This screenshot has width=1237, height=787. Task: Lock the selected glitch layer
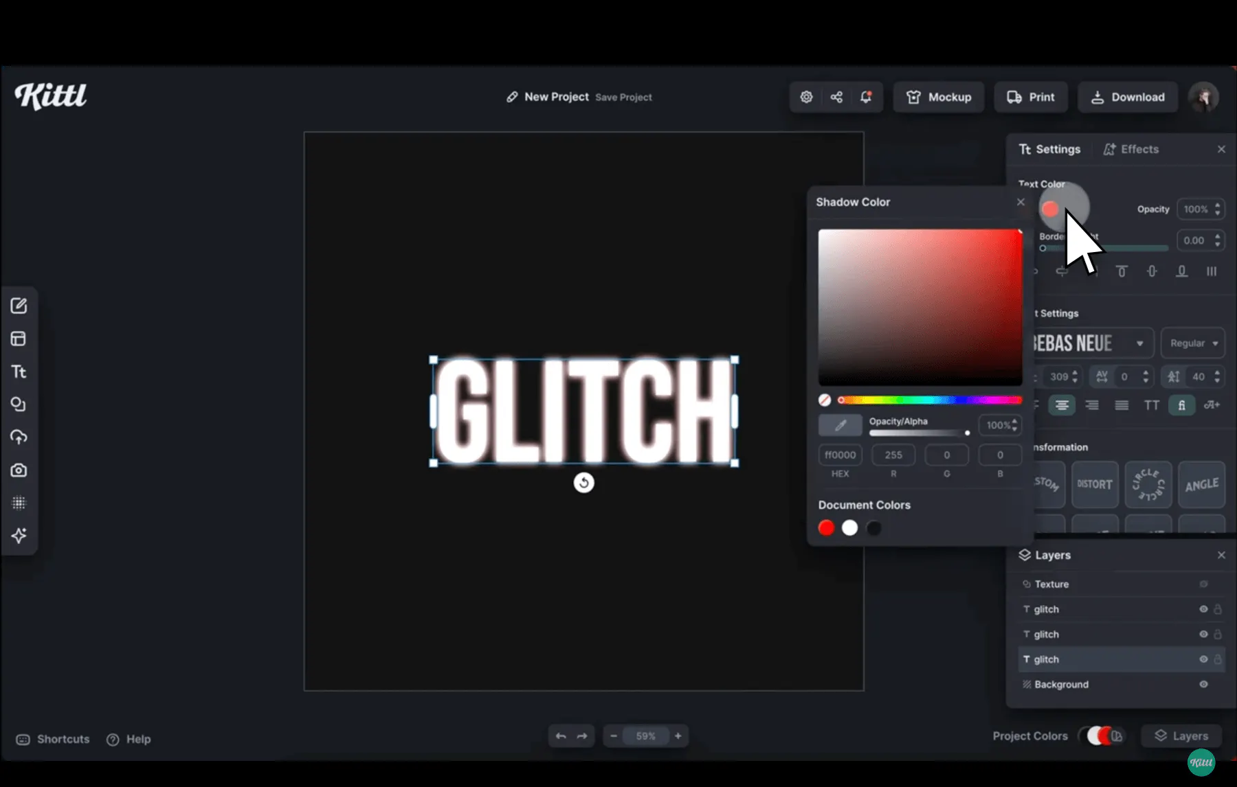pos(1218,659)
